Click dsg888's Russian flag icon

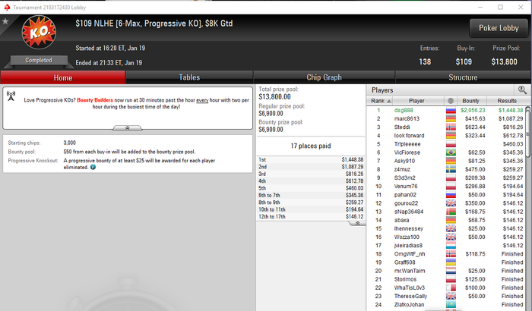451,111
